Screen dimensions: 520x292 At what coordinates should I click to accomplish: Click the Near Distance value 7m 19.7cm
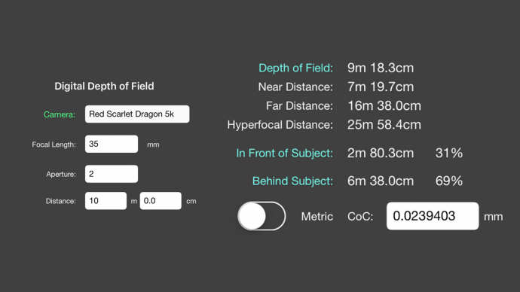pyautogui.click(x=381, y=87)
